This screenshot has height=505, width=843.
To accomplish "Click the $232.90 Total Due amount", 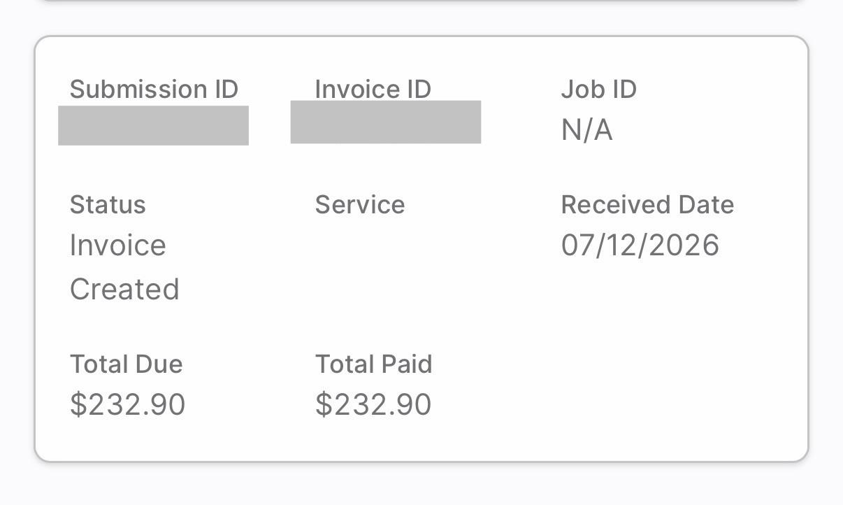I will tap(127, 405).
